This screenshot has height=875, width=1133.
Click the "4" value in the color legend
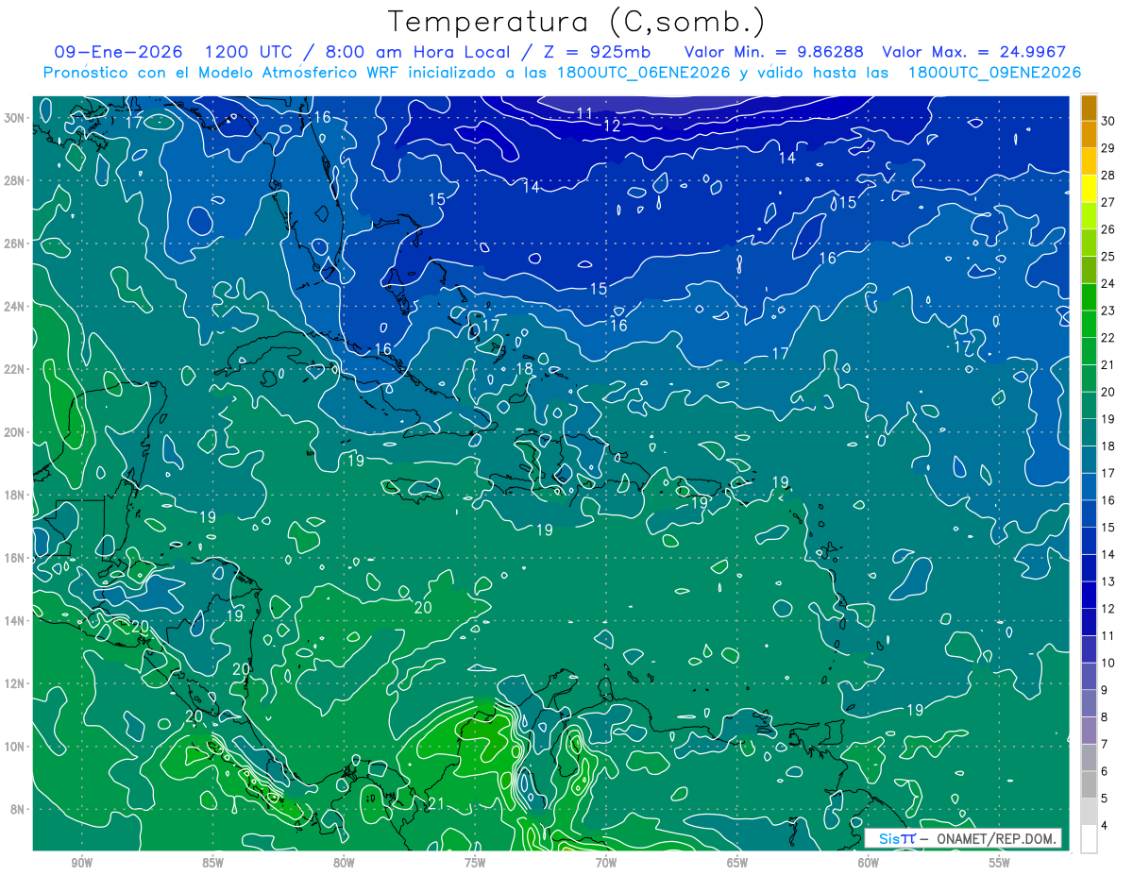1105,825
